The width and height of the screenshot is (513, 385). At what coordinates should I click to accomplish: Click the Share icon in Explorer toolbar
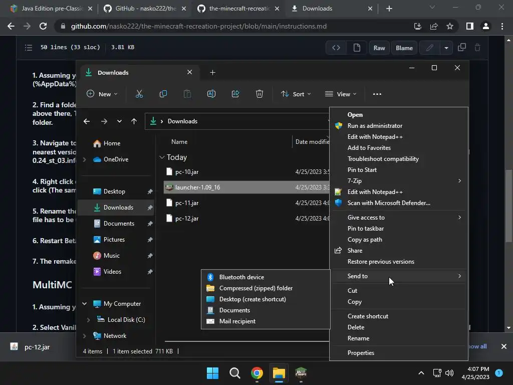click(235, 94)
